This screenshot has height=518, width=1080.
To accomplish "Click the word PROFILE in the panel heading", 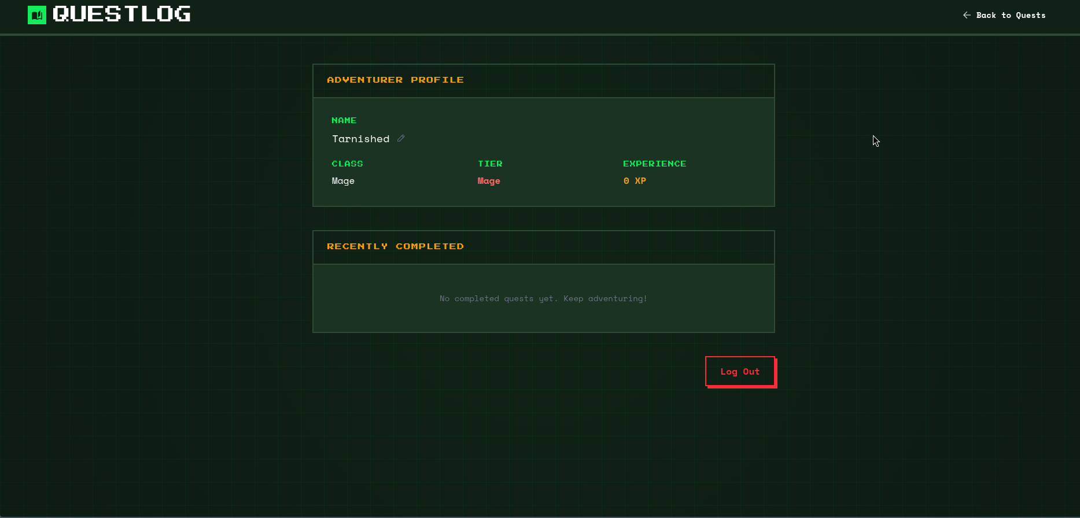I will pyautogui.click(x=437, y=80).
